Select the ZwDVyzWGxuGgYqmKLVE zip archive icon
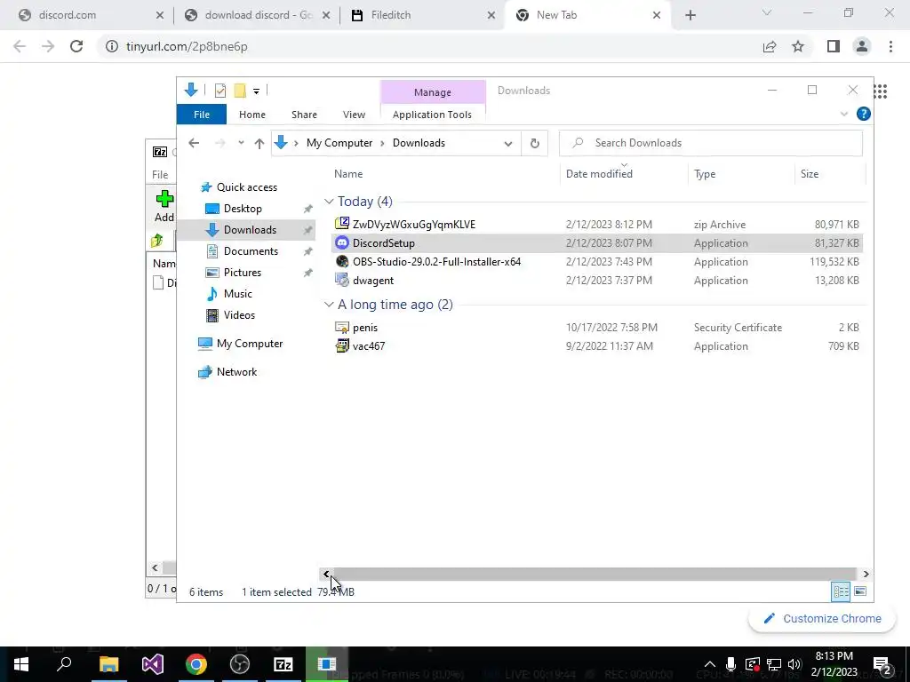 tap(342, 224)
